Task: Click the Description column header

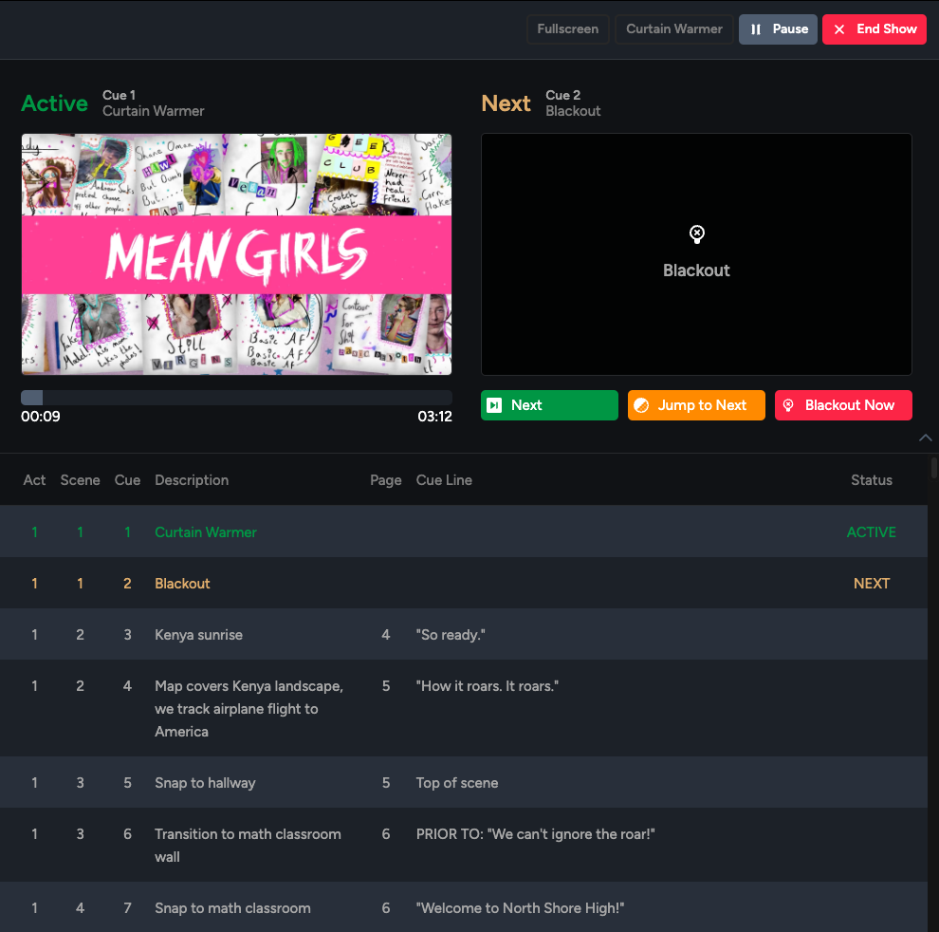Action: point(192,480)
